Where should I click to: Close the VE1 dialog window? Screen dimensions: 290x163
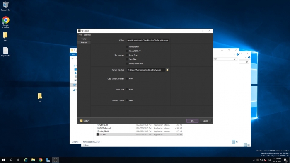pyautogui.click(x=209, y=31)
